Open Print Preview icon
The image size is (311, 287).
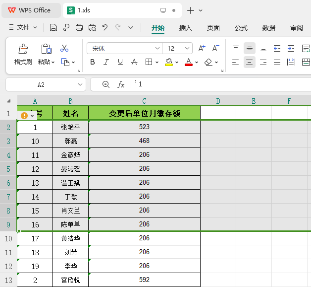(92, 27)
